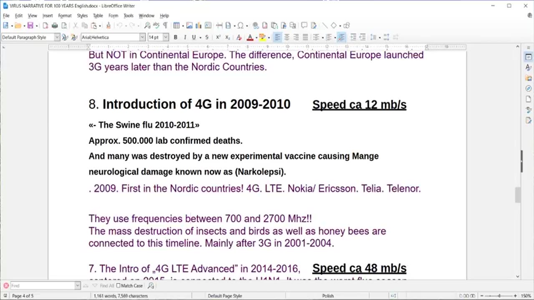Toggle print preview
The image size is (534, 300).
point(64,25)
